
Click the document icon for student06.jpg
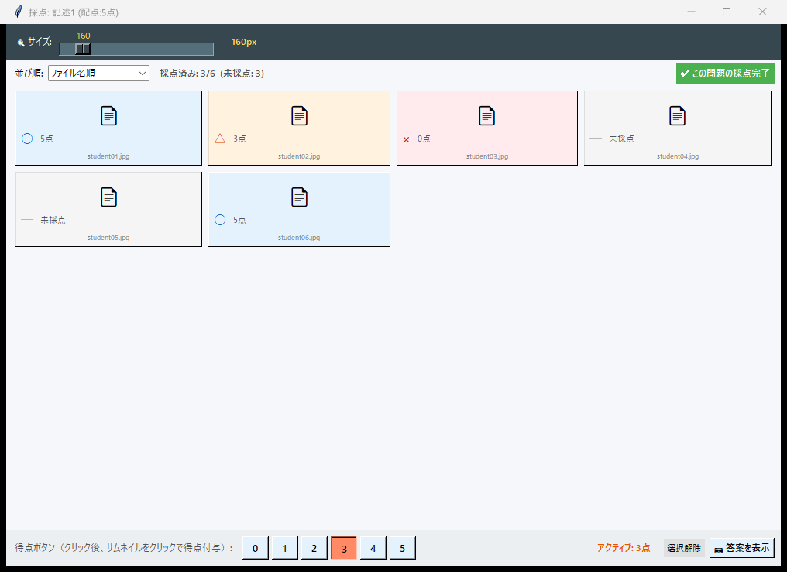(300, 197)
